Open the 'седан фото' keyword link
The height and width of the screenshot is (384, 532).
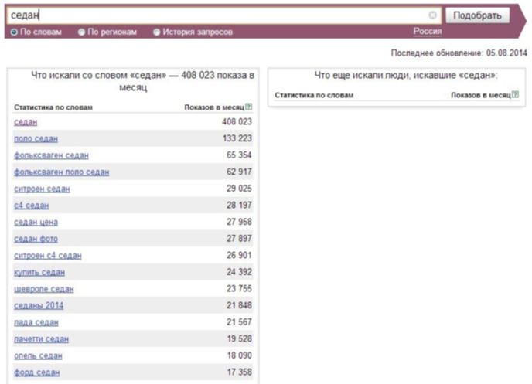pos(36,239)
